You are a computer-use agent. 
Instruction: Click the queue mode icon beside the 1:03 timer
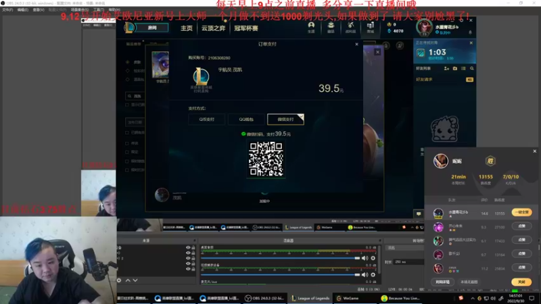tap(421, 53)
